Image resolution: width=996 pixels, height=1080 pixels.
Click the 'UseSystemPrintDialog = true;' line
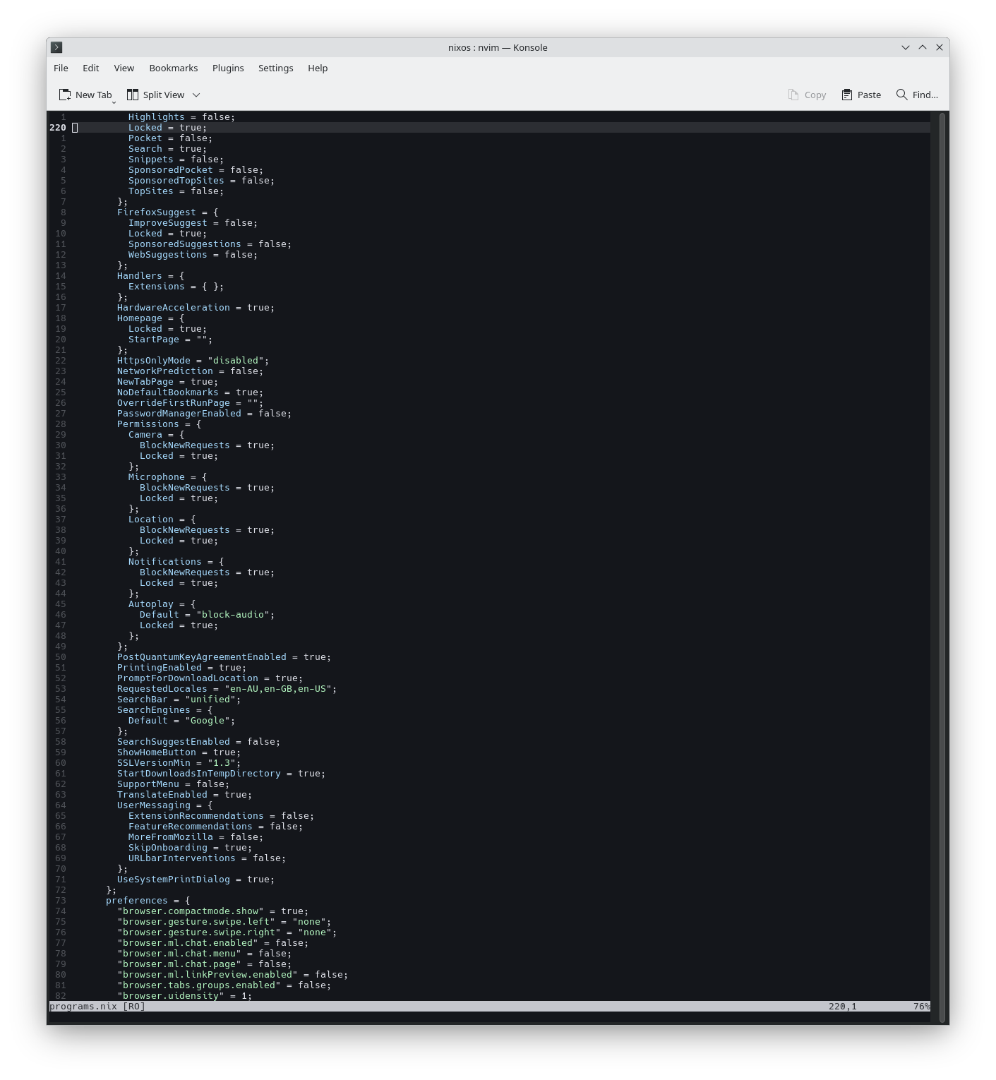coord(196,880)
